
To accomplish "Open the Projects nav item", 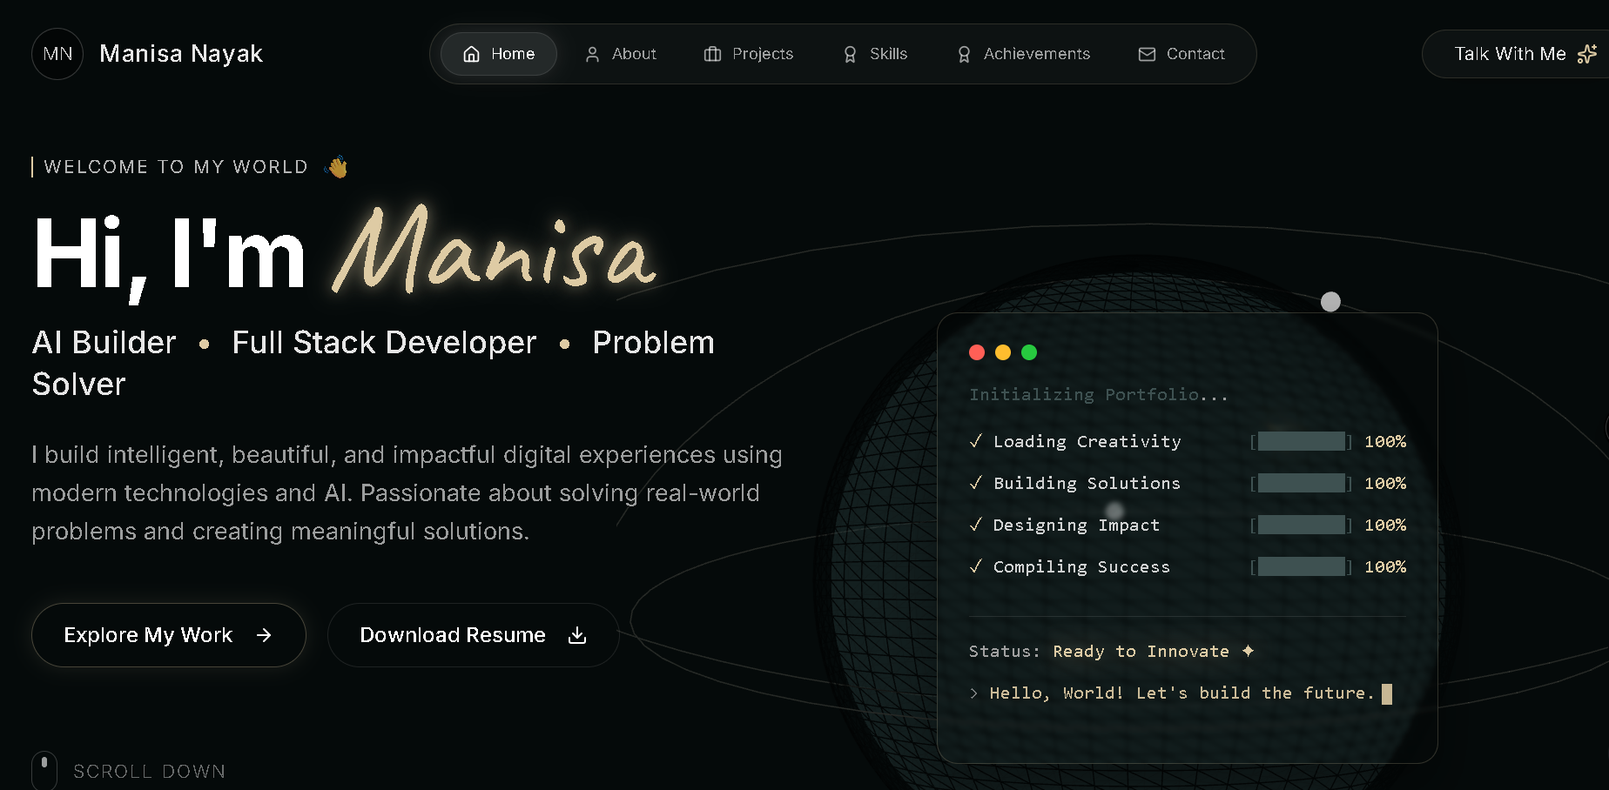I will coord(749,54).
